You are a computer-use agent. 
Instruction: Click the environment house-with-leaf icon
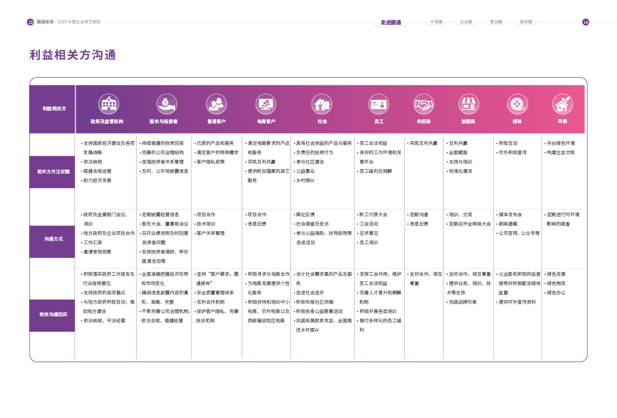pyautogui.click(x=562, y=104)
